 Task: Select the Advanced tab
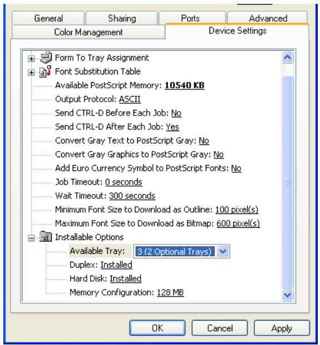268,18
